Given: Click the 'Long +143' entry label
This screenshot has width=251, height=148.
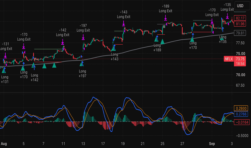Looking at the screenshot, I should [x=114, y=57].
